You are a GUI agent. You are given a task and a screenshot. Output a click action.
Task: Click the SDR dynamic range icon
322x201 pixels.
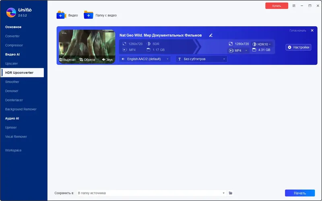149,44
